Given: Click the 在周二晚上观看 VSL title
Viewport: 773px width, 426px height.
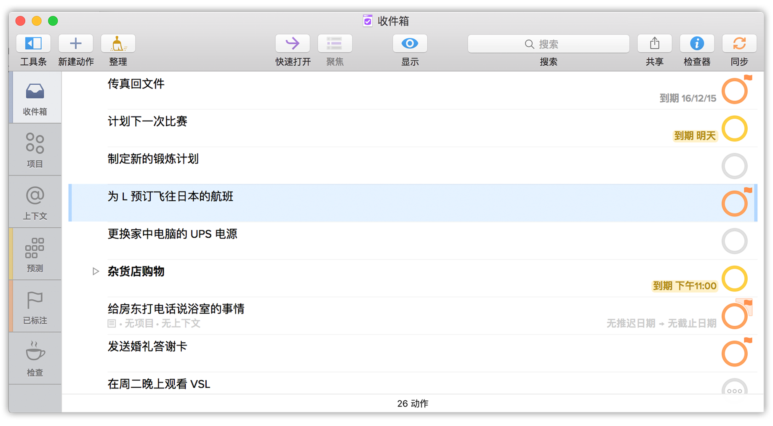Looking at the screenshot, I should click(159, 383).
